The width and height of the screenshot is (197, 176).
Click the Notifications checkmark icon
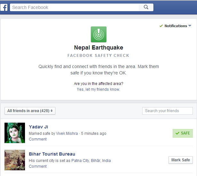[161, 26]
